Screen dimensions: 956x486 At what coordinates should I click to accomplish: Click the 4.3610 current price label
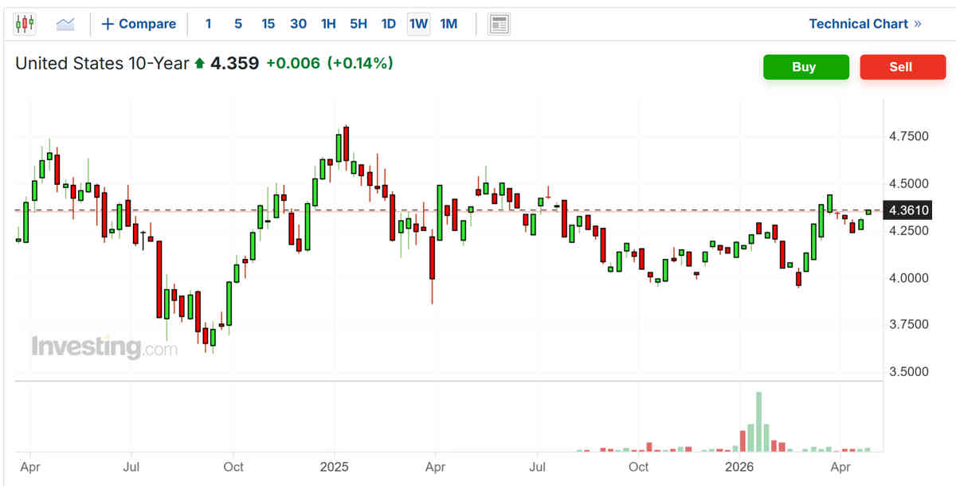pyautogui.click(x=908, y=211)
